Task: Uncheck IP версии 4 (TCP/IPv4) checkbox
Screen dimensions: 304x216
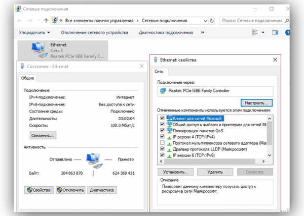Action: [162, 136]
